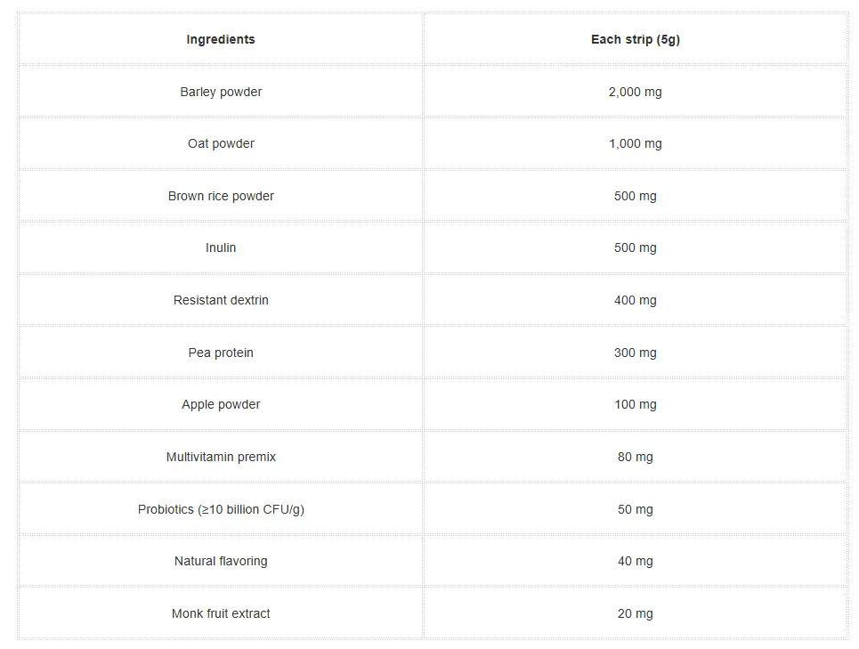859x649 pixels.
Task: Select the 1,000 mg amount
Action: (x=636, y=143)
